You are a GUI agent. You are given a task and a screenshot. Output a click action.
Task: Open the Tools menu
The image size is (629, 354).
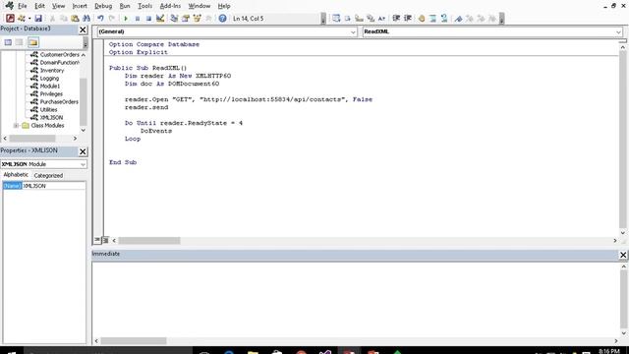pyautogui.click(x=144, y=6)
